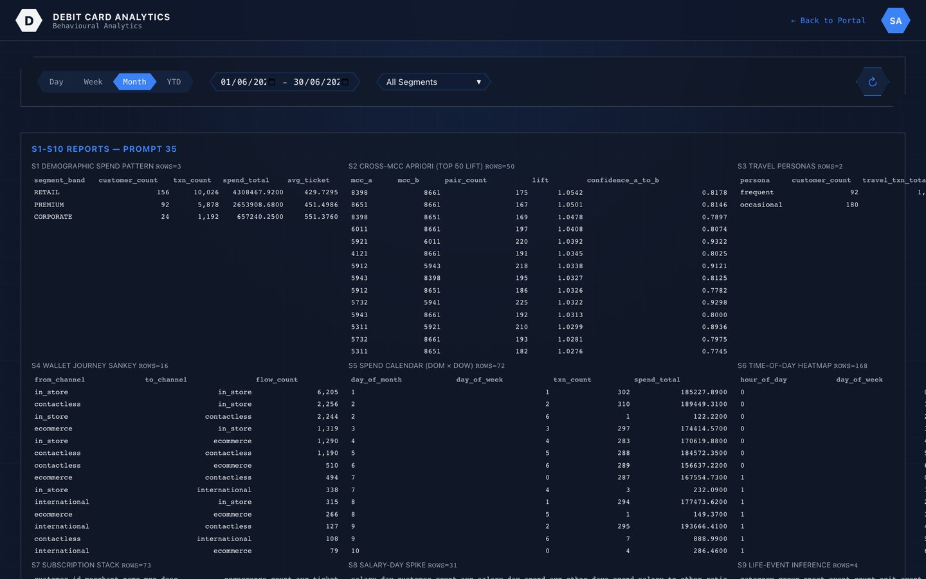Follow the Back to Portal link
Screen dimensions: 926x579
tap(828, 21)
